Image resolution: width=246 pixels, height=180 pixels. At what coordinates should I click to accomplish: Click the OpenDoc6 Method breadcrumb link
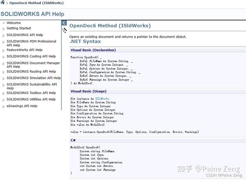(36, 3)
